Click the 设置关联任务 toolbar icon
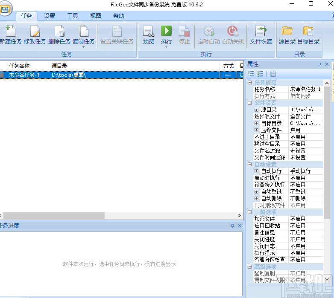 click(x=117, y=31)
